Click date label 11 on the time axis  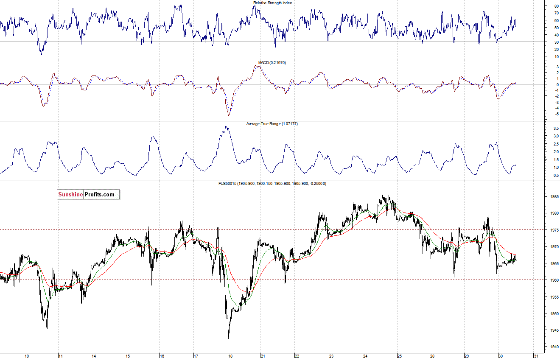click(x=61, y=356)
